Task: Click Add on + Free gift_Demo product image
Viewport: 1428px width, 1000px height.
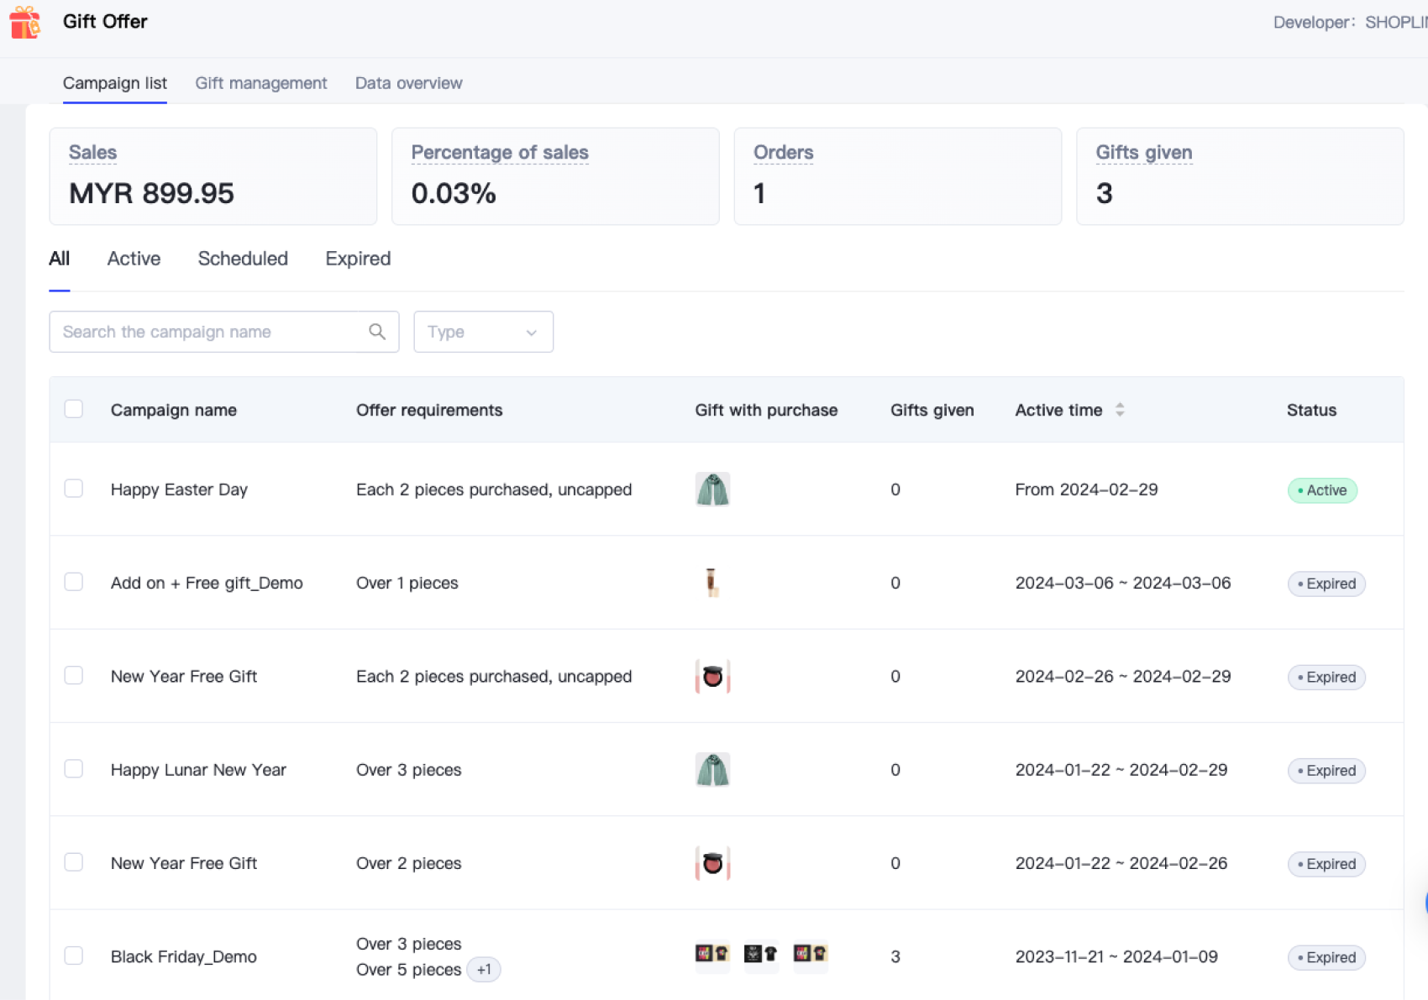Action: pos(712,583)
